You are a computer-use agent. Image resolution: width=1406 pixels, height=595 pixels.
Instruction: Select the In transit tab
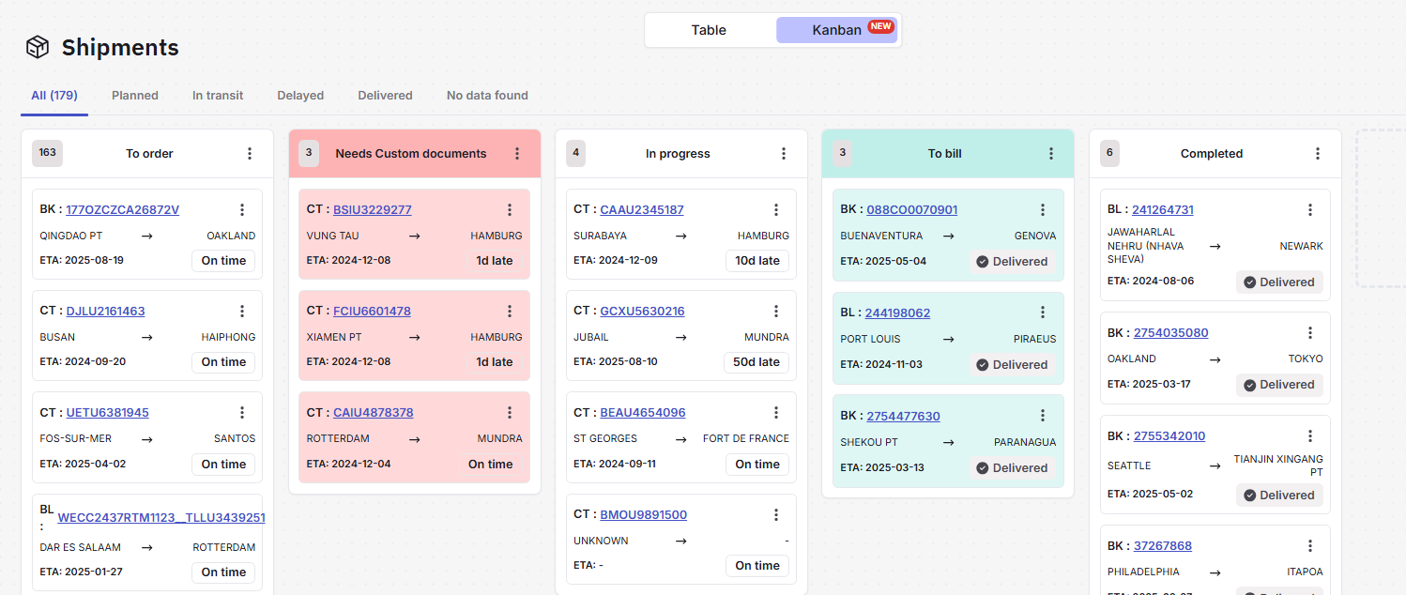pos(218,96)
